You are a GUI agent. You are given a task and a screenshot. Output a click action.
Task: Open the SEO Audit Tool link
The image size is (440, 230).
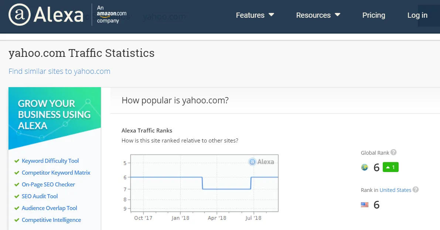pos(40,196)
